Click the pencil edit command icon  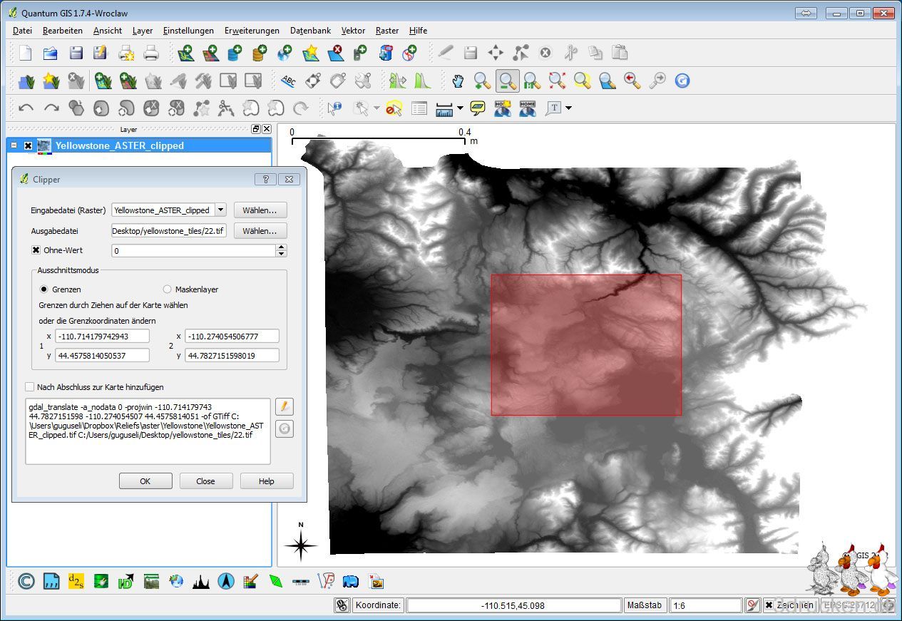tap(284, 406)
